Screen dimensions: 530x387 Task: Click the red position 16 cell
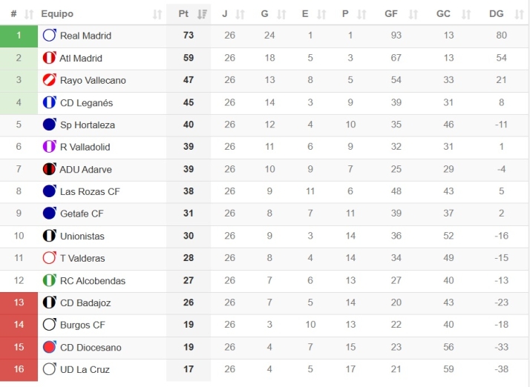pos(19,369)
